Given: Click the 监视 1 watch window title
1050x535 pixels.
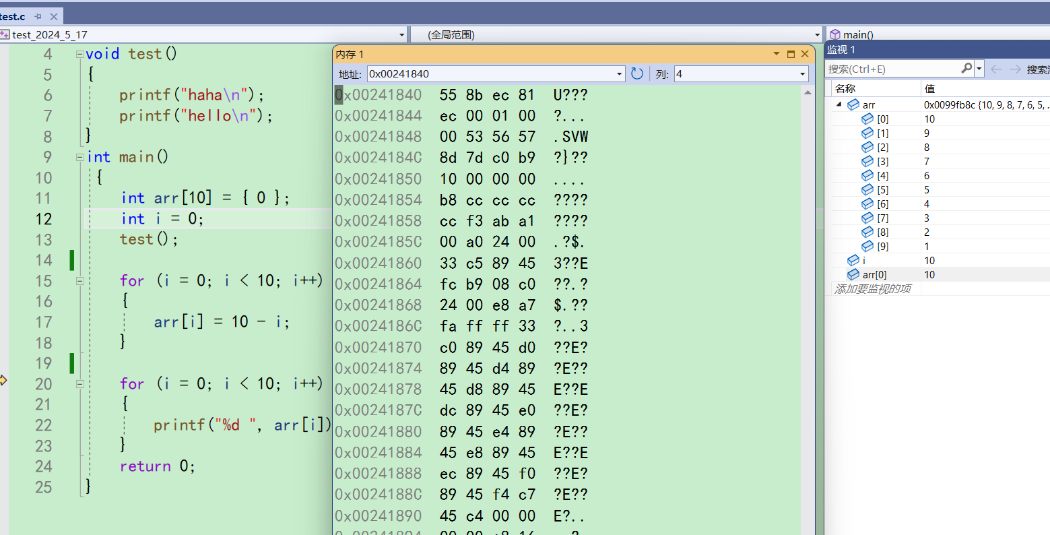Looking at the screenshot, I should (841, 50).
